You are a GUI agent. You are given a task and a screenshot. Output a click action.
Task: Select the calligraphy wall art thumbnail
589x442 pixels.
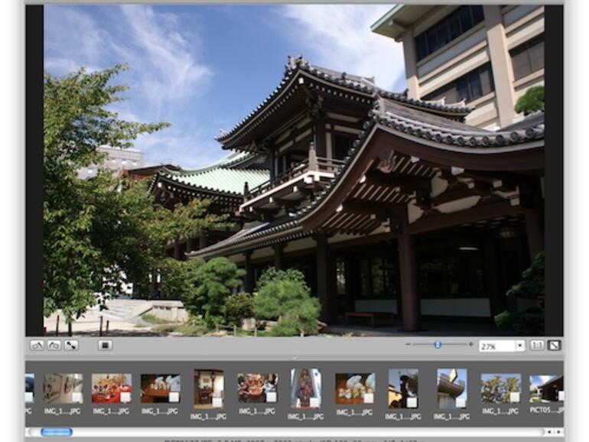63,388
